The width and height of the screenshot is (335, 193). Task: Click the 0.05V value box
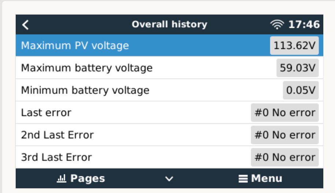pyautogui.click(x=301, y=90)
